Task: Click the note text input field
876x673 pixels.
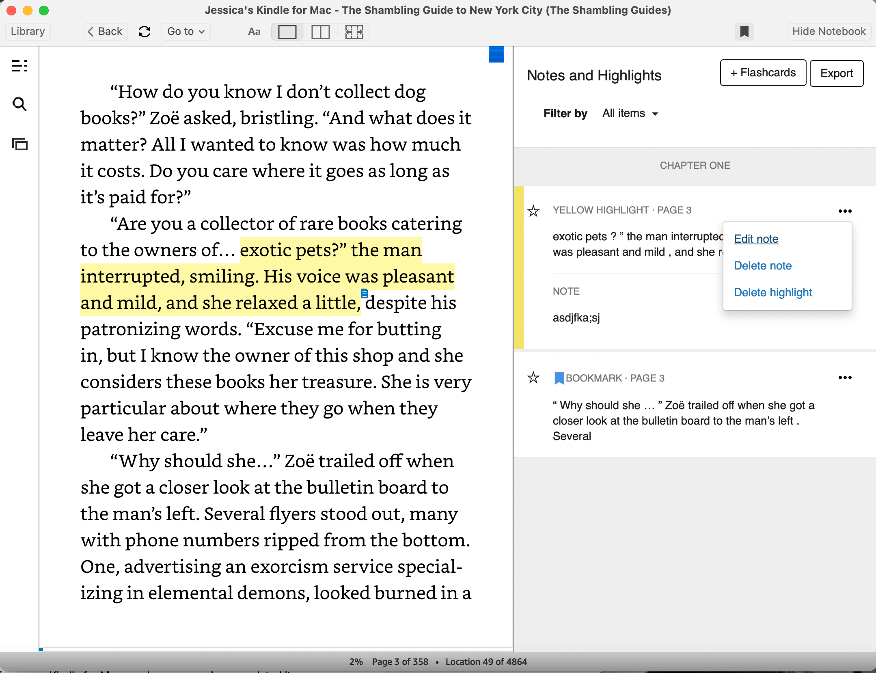Action: (x=576, y=317)
